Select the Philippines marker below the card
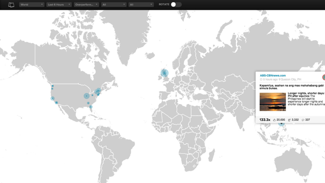 (x=281, y=124)
